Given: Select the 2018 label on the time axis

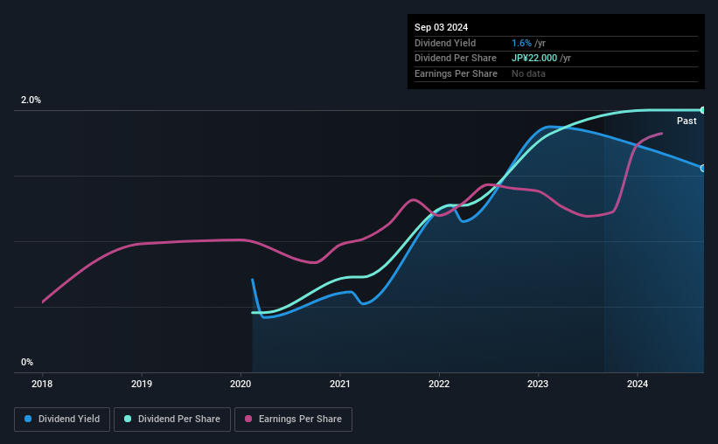Looking at the screenshot, I should (x=42, y=383).
